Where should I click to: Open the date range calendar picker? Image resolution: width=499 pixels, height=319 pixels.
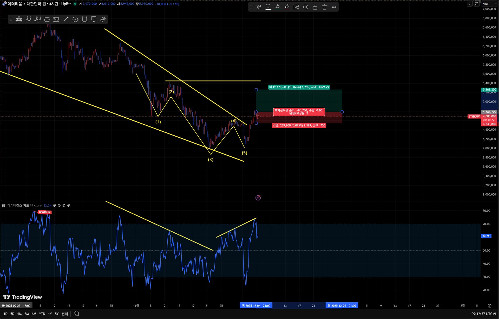tap(76, 314)
